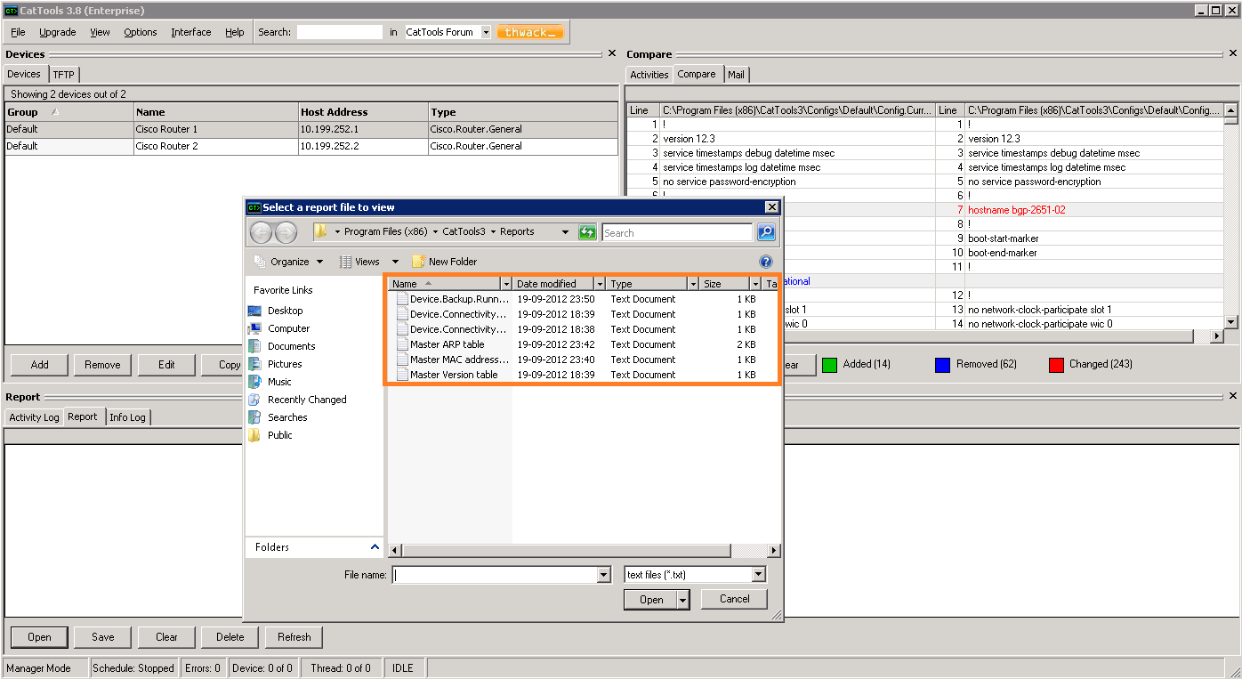Click the Save button in Report panel
Viewport: 1242px width, 679px height.
pos(103,637)
